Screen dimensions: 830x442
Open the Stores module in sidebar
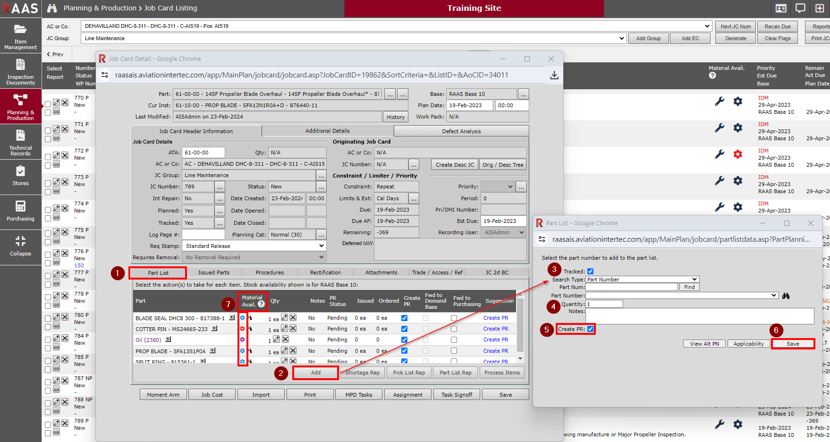tap(20, 176)
